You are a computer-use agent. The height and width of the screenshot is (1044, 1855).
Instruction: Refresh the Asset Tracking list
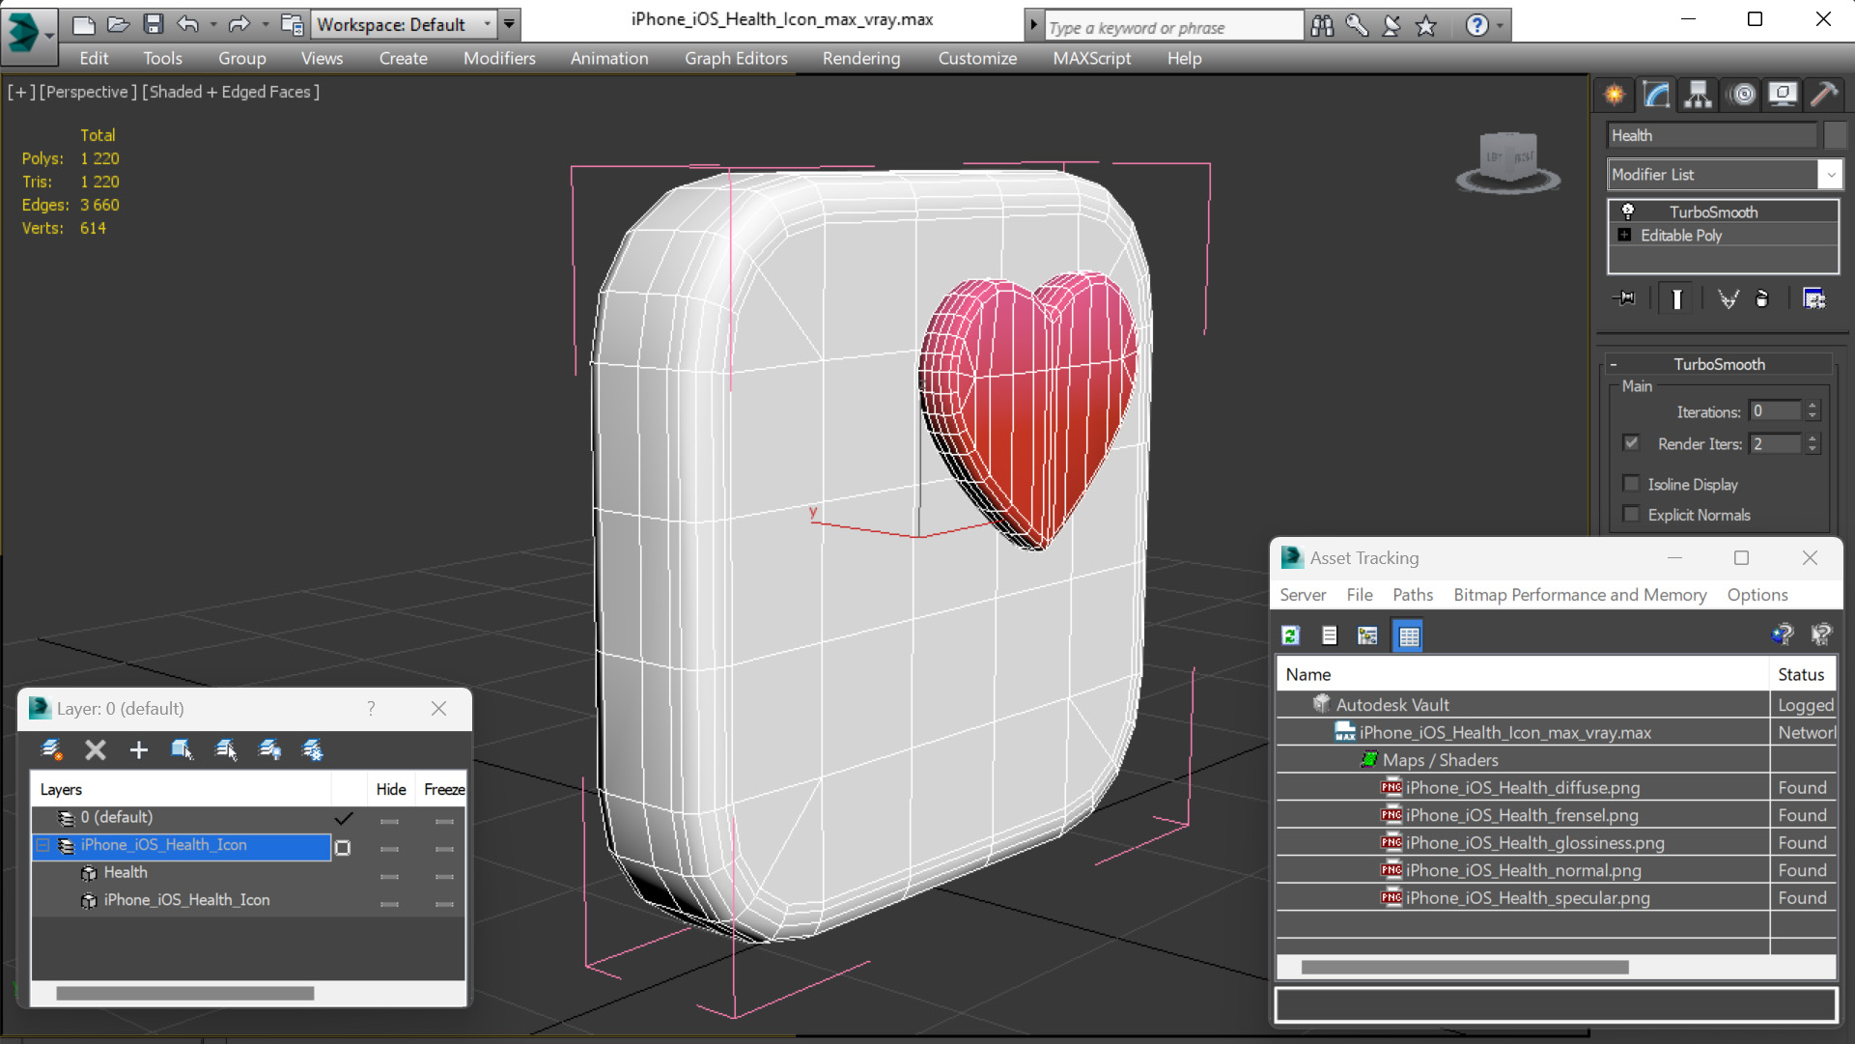point(1291,635)
